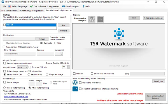Screen dimensions: 168x104
Task: Click the Select preview image button
Action: [x=153, y=18]
